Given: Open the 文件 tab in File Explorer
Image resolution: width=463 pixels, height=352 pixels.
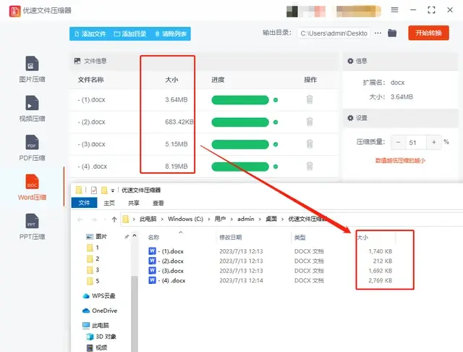Looking at the screenshot, I should (84, 203).
